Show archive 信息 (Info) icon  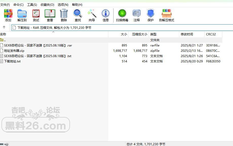[x=106, y=13]
